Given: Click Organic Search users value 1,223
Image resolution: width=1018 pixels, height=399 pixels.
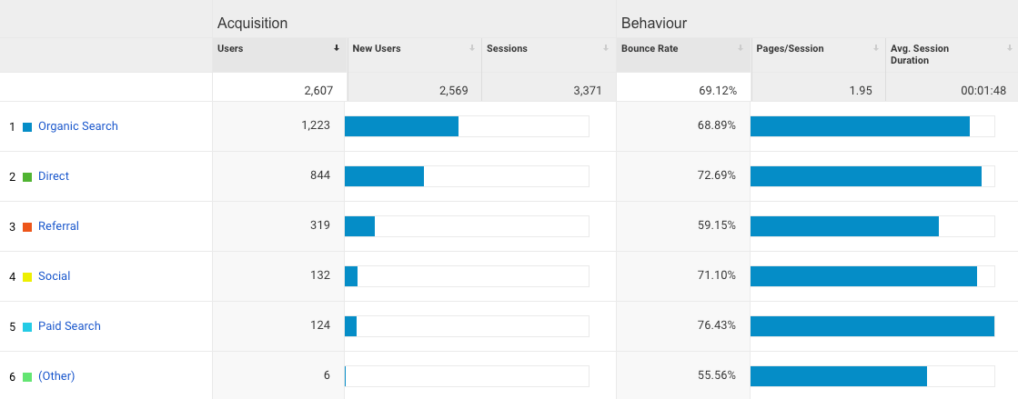Looking at the screenshot, I should [316, 125].
